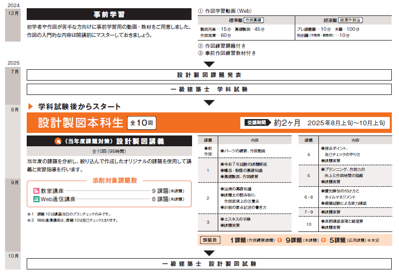Screen dimensions: 399x272
Task: Click the 課題数 label box
Action: point(211,240)
